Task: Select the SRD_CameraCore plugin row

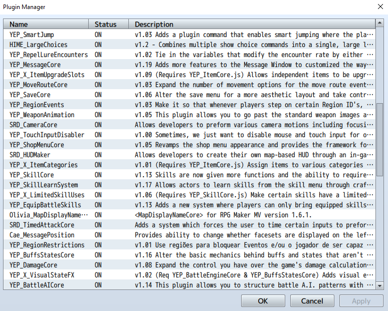Action: (x=189, y=125)
